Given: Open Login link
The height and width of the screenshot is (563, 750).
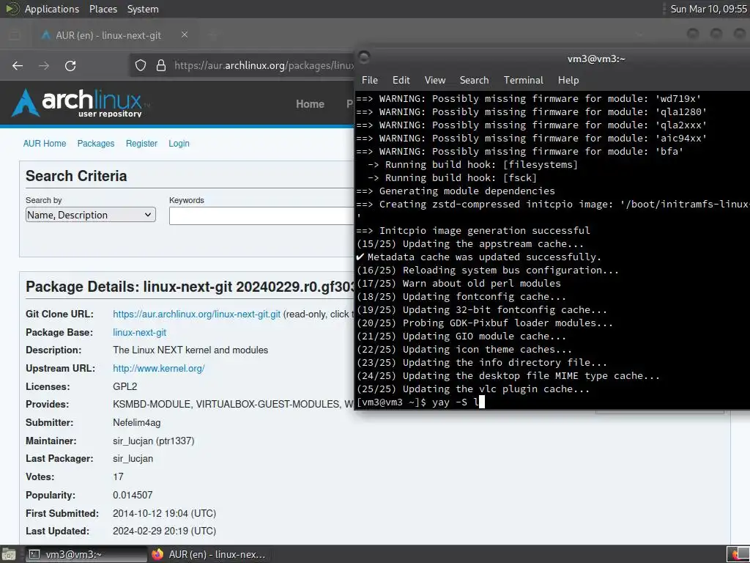Looking at the screenshot, I should pyautogui.click(x=179, y=143).
